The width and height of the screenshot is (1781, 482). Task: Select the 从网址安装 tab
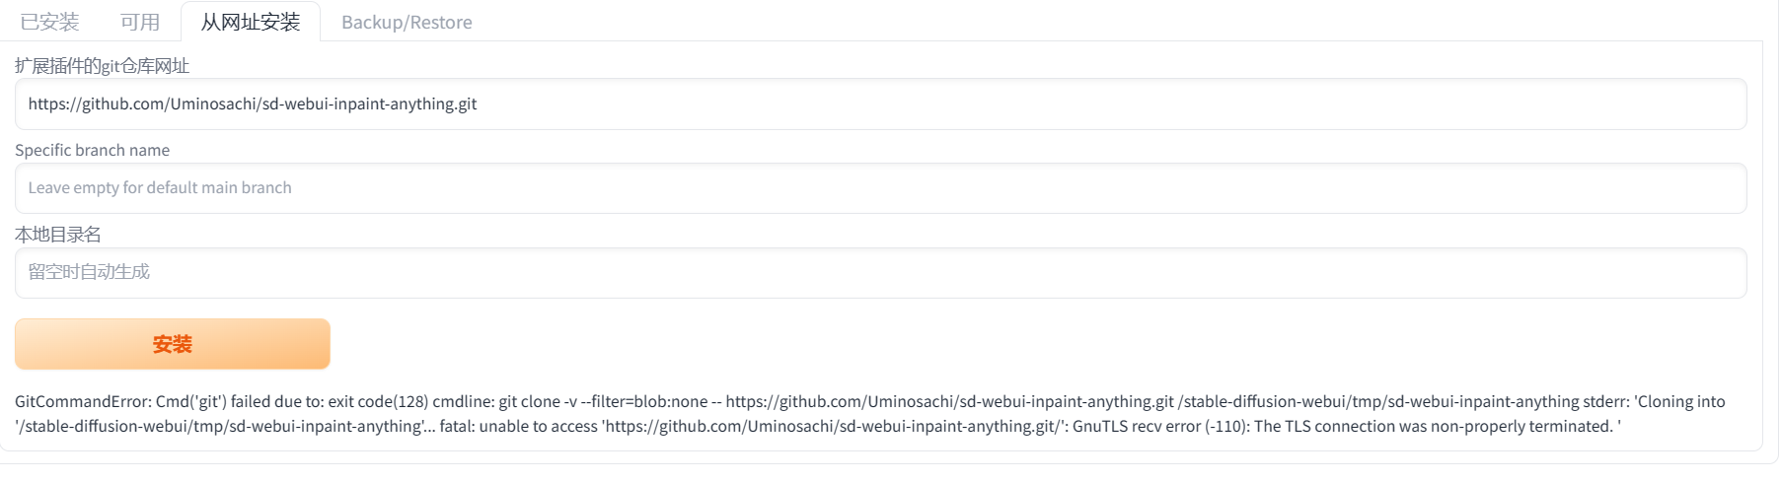pos(251,22)
